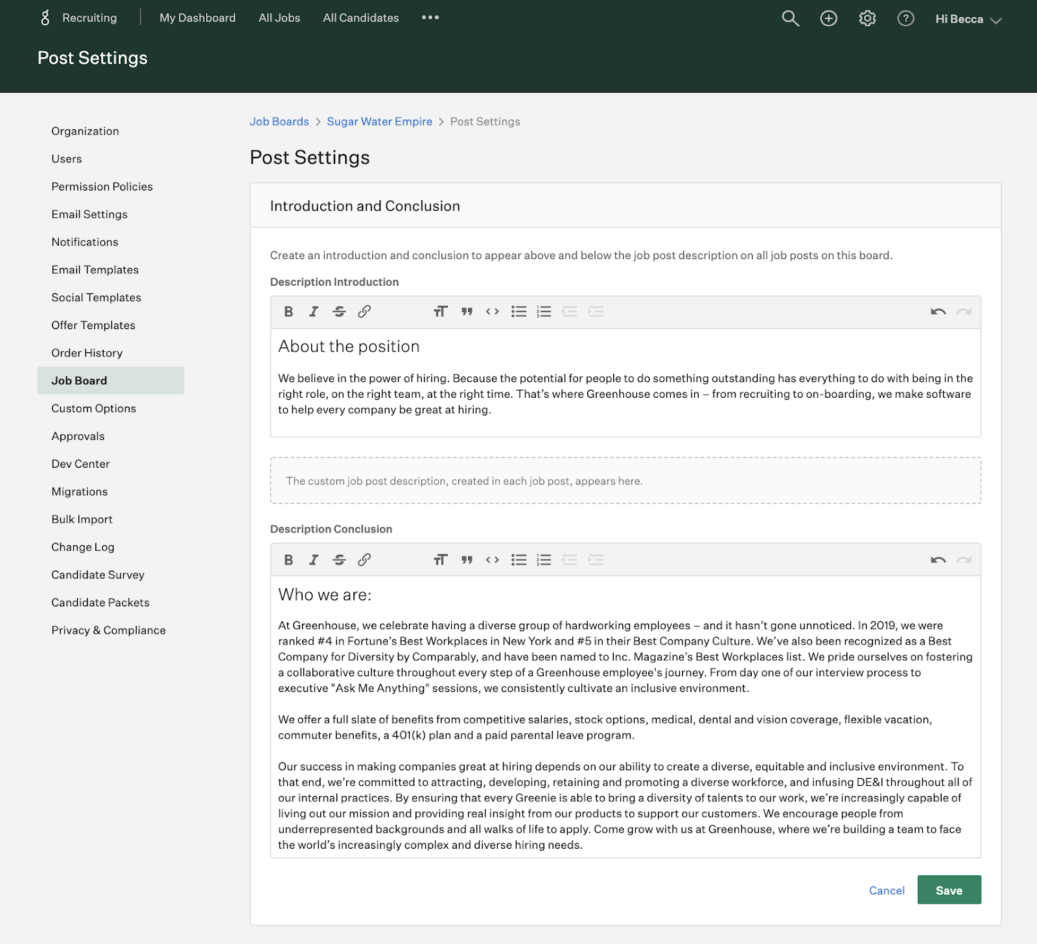1037x944 pixels.
Task: Click blockquote icon in Introduction toolbar
Action: 467,312
